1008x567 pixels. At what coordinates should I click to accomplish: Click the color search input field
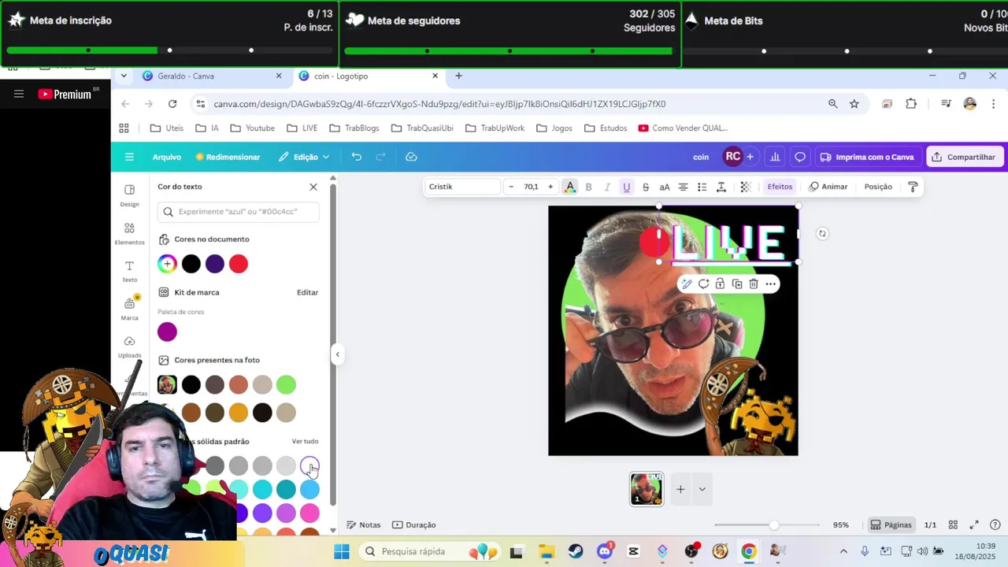point(239,211)
